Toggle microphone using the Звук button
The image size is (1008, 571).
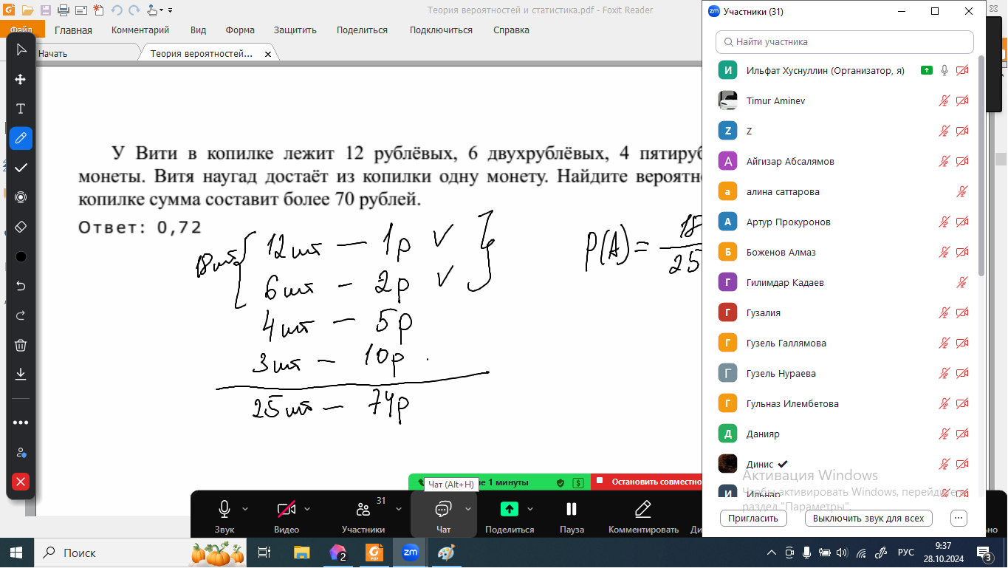224,514
